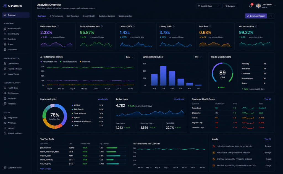
Task: Click info icon next to Latency (P50)
Action: 134,26
